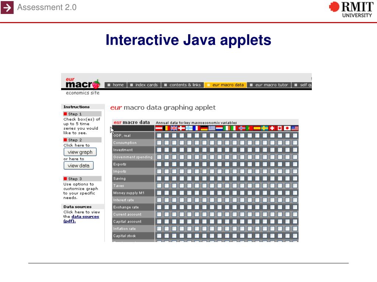Select the Italy flag icon
This screenshot has width=377, height=282.
235,128
